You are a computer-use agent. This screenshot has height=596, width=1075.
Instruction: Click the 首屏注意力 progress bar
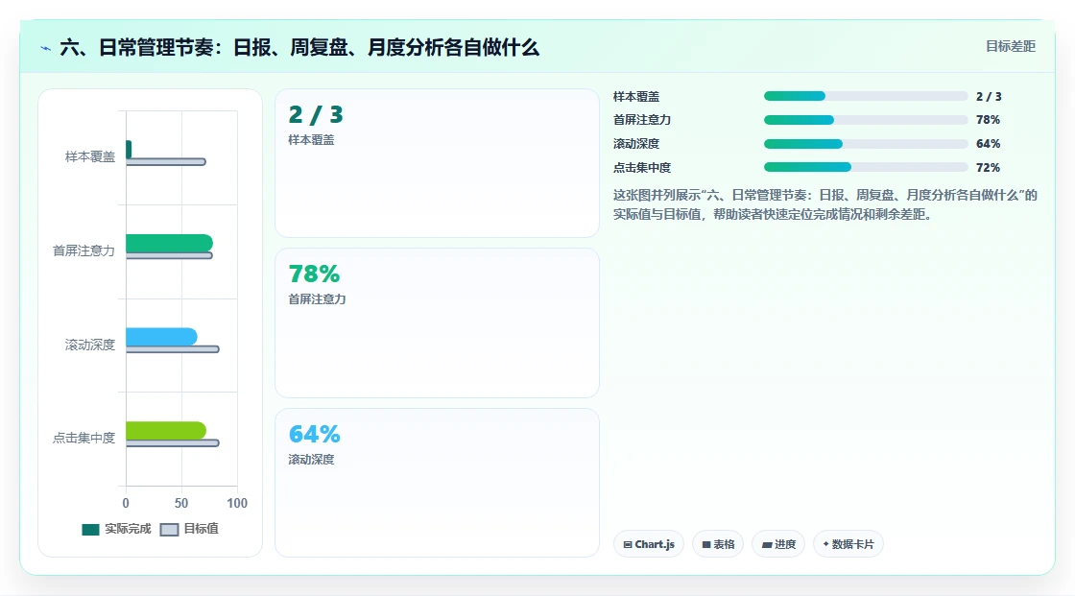[x=865, y=120]
